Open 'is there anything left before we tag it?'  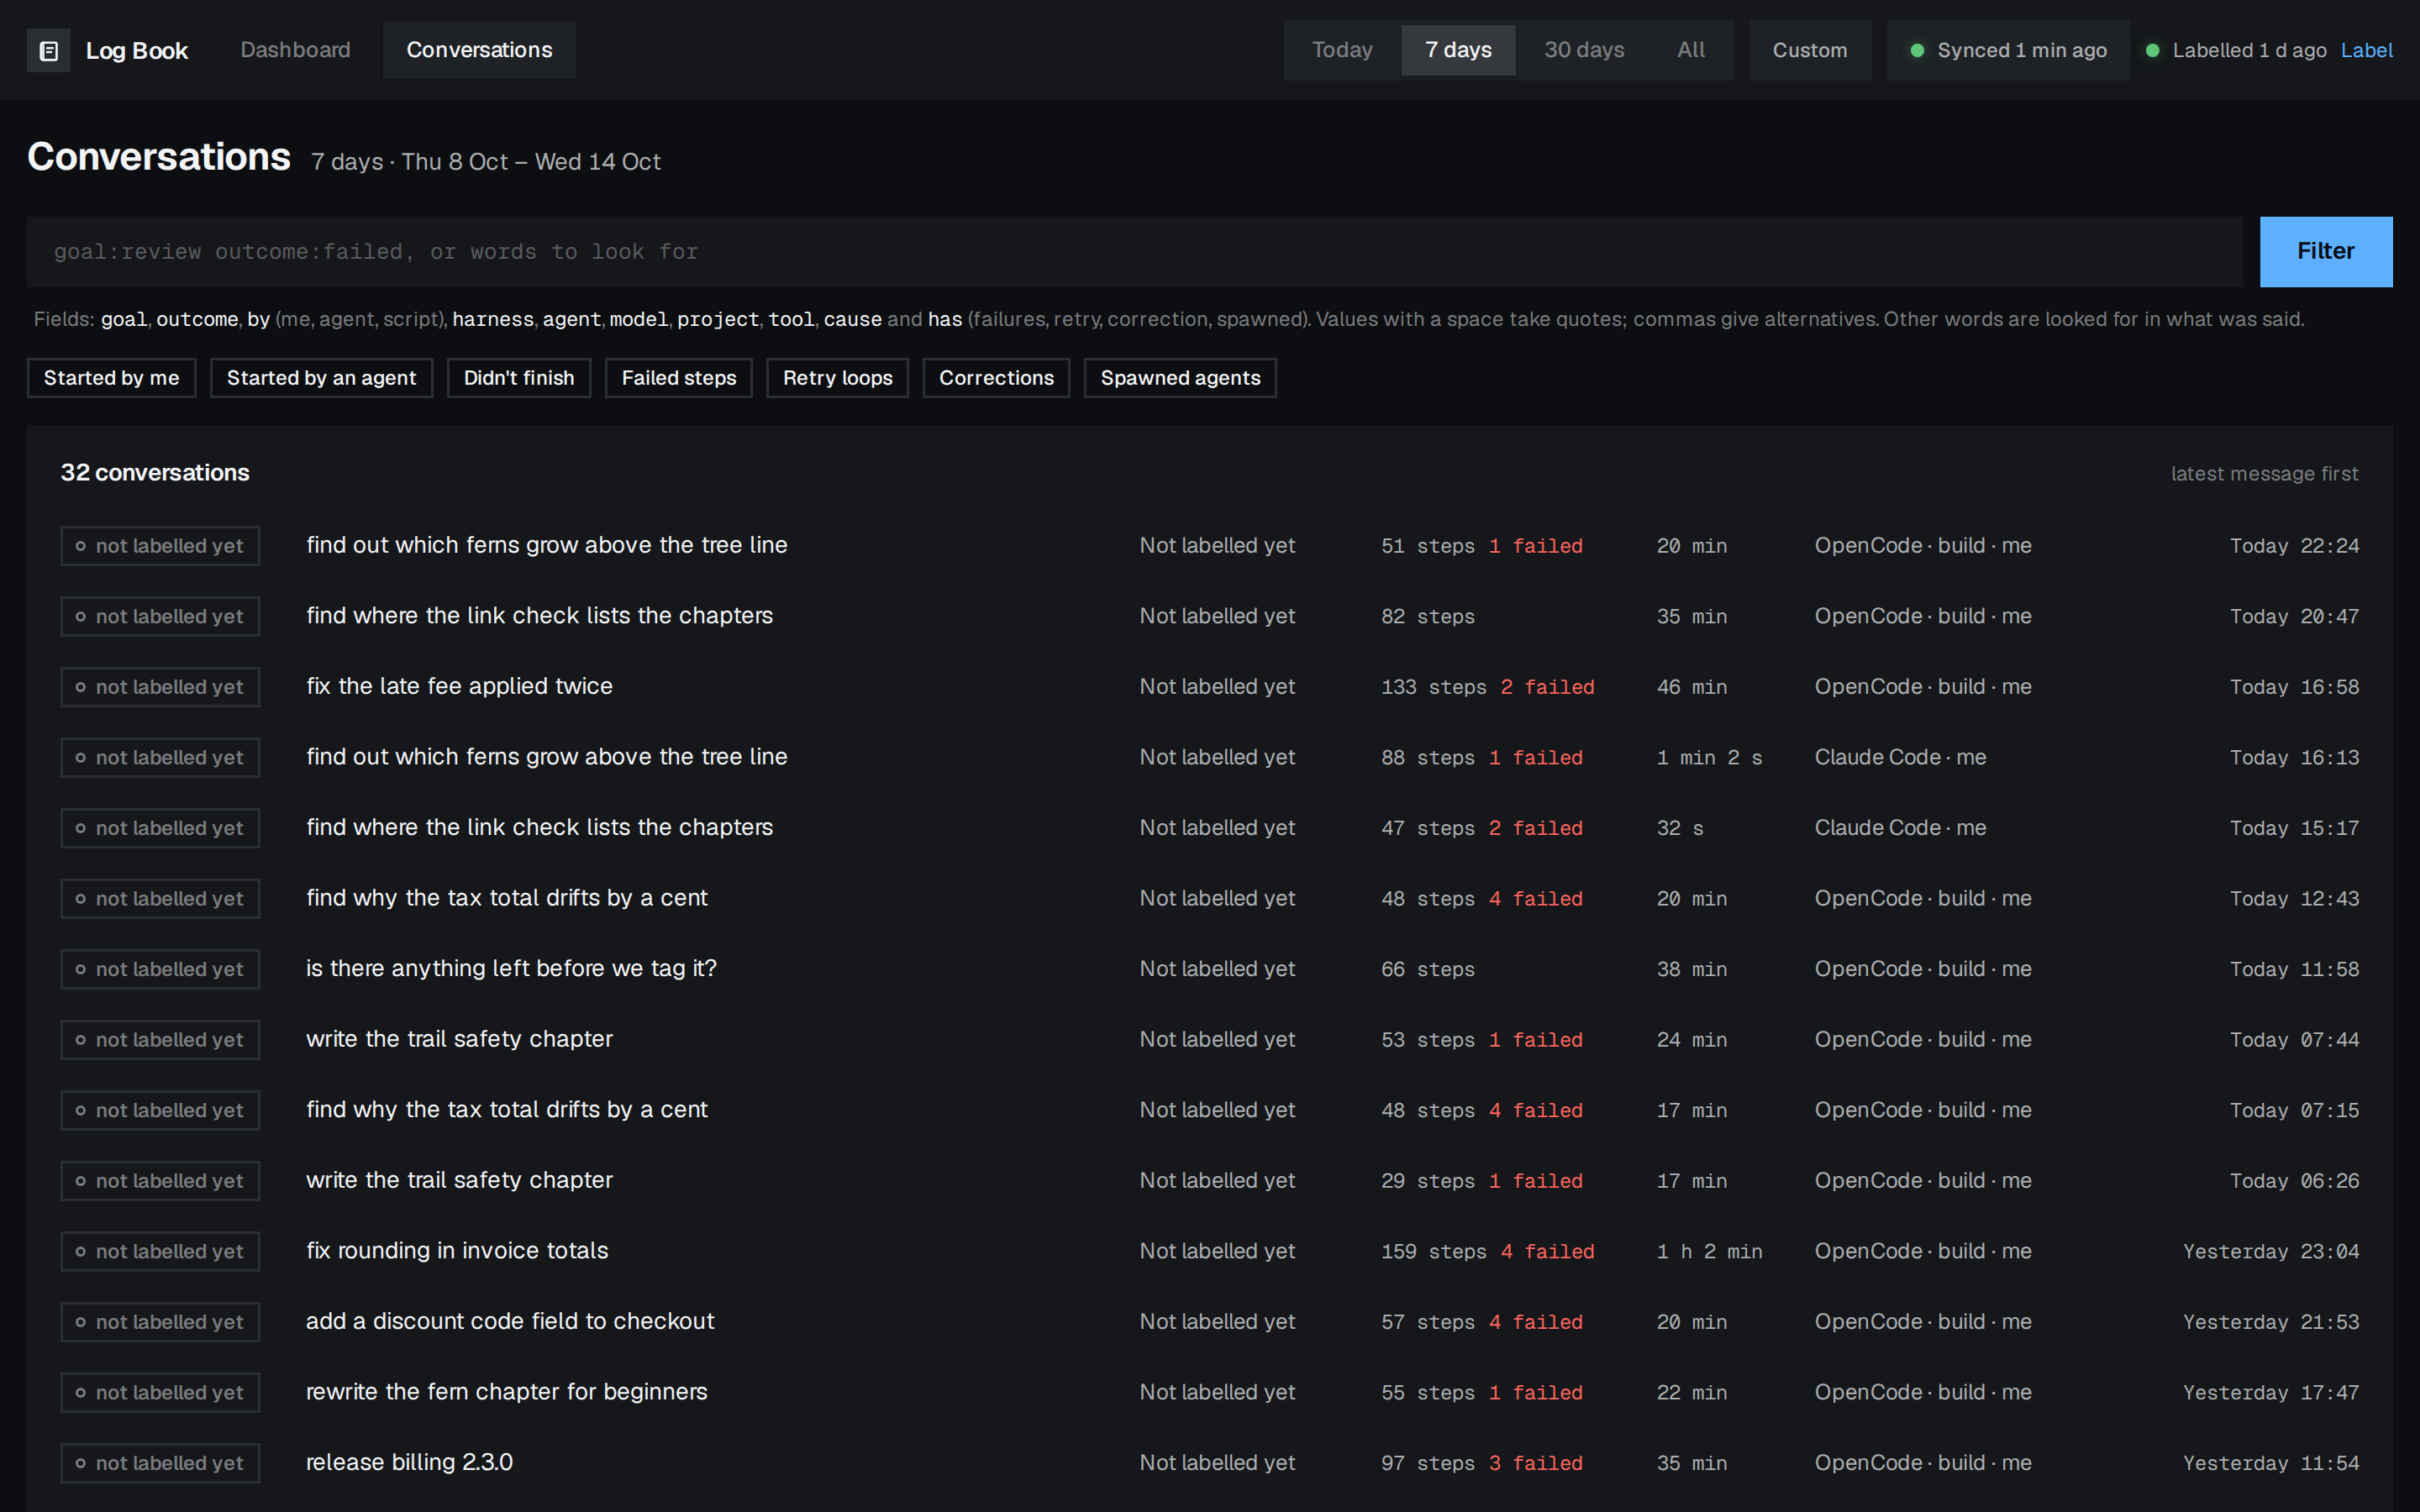point(511,969)
